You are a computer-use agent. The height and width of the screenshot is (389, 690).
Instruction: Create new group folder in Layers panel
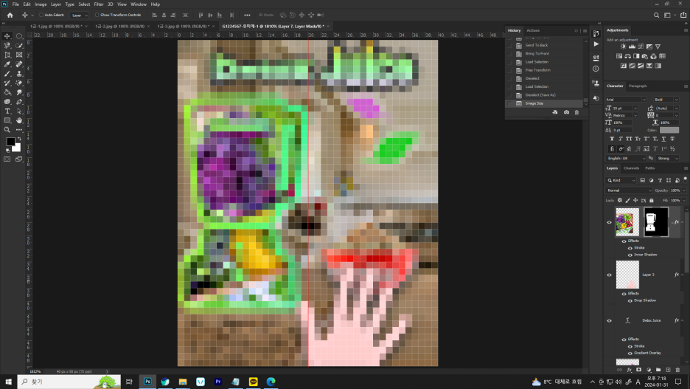coord(658,370)
